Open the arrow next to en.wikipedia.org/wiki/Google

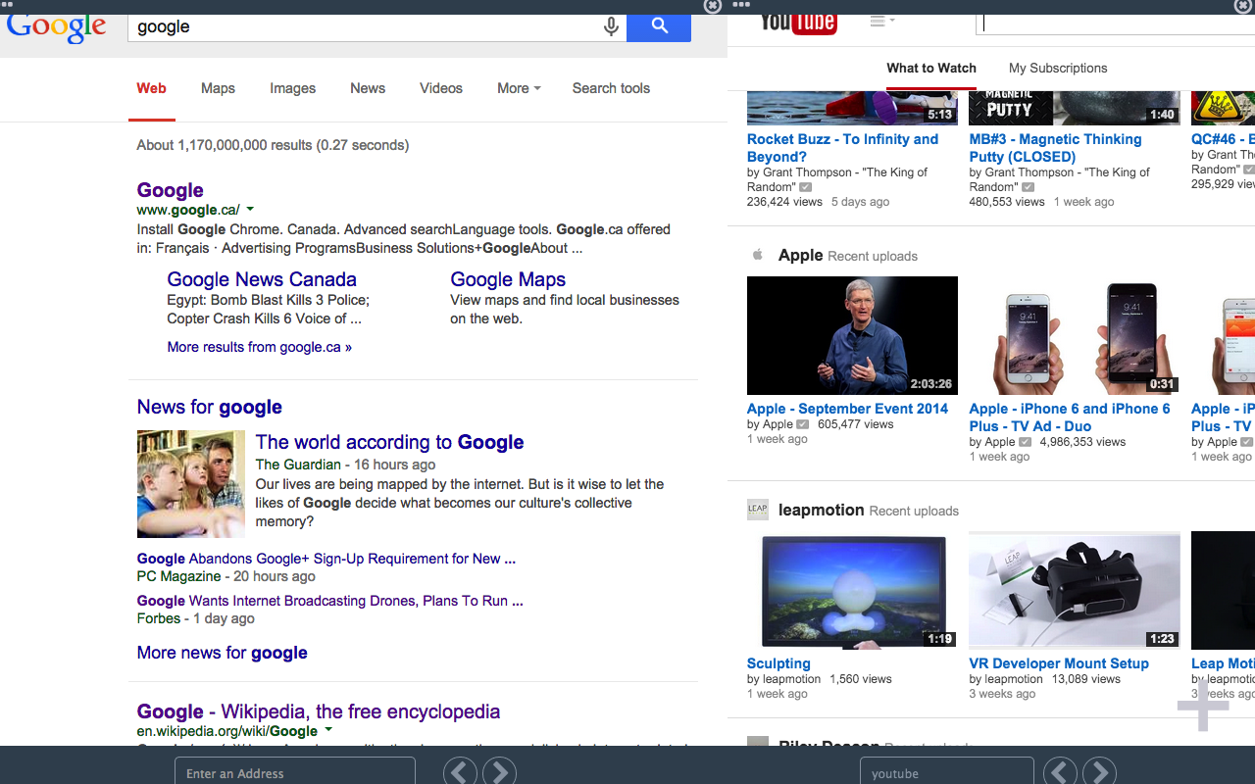pyautogui.click(x=328, y=730)
